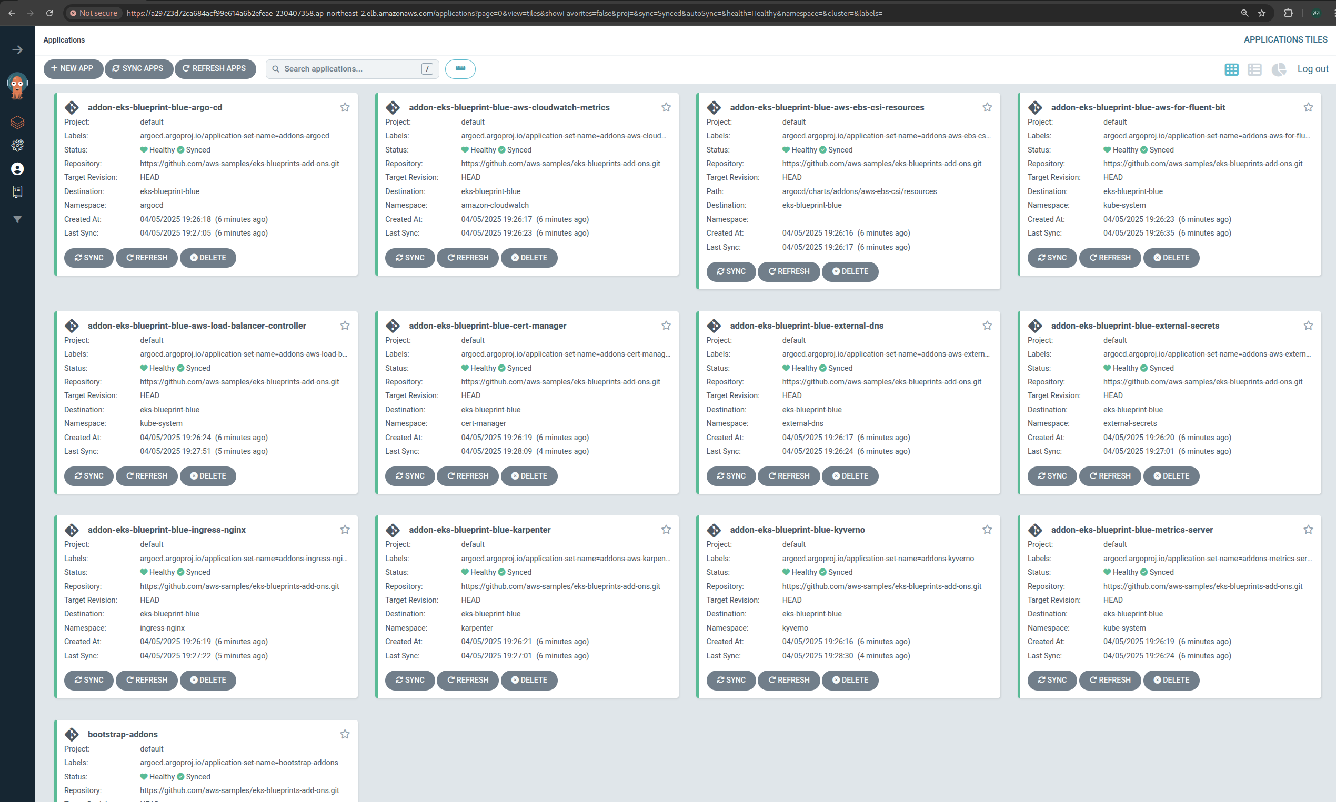
Task: Sync the aws-cloudwatch-metrics application
Action: (410, 258)
